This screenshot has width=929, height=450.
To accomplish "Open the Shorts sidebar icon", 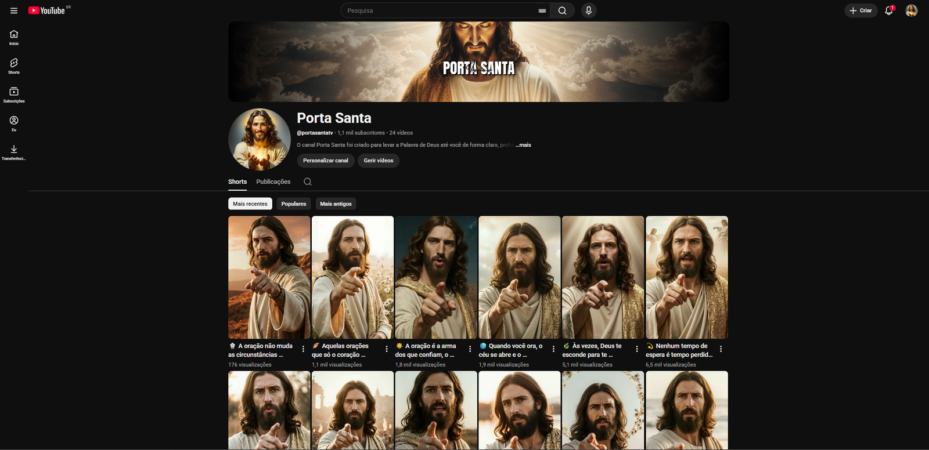I will click(14, 66).
